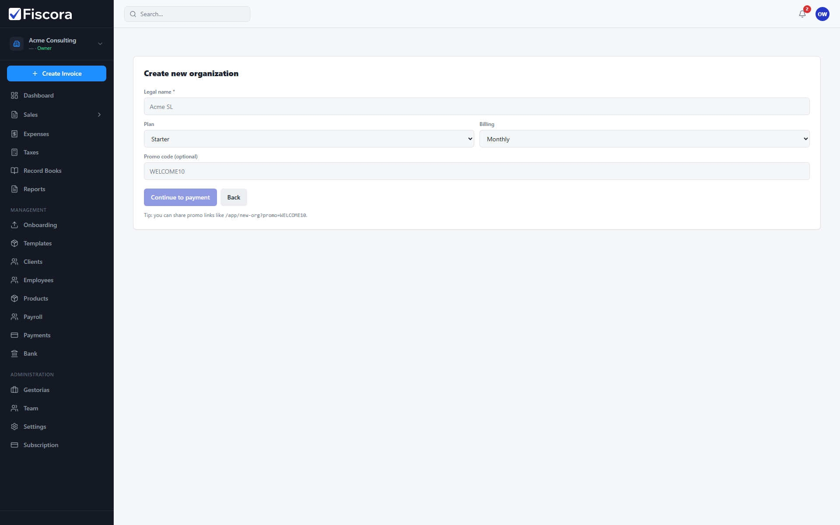Click the Owner role label
The height and width of the screenshot is (525, 840).
pyautogui.click(x=44, y=48)
